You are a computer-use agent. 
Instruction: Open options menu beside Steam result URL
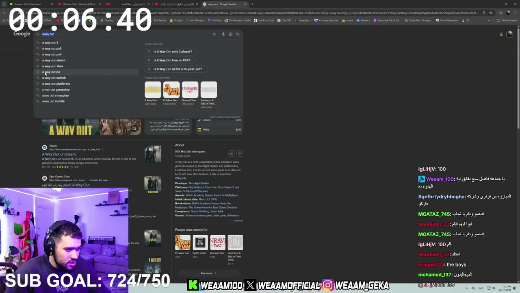coord(102,149)
